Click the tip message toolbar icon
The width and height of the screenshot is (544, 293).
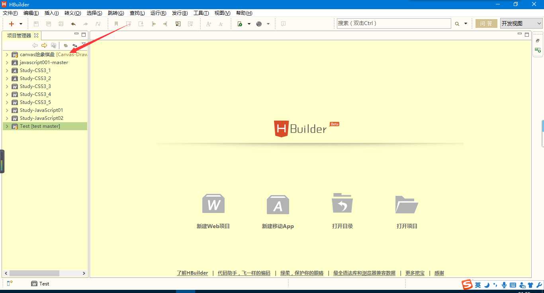coord(283,24)
